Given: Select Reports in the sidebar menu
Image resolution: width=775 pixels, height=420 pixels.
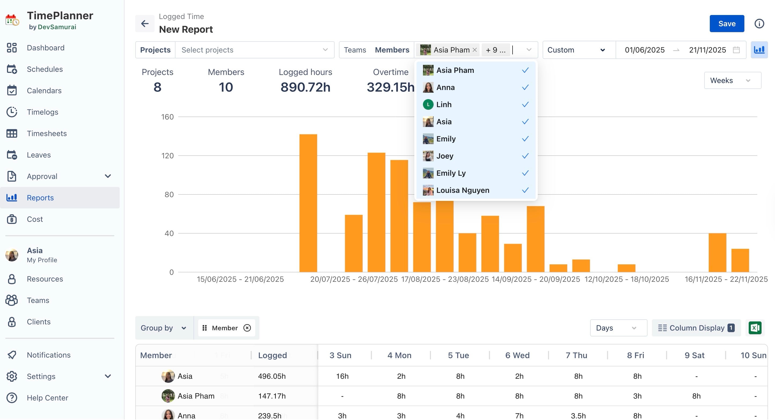Looking at the screenshot, I should 60,197.
